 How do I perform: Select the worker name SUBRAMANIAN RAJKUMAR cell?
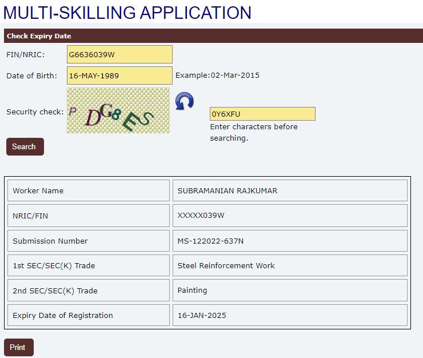[x=290, y=190]
